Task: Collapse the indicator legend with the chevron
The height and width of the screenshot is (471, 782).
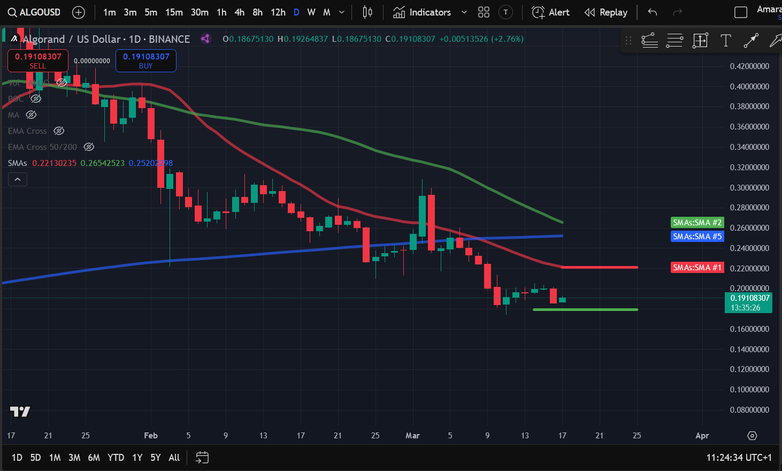Action: [x=18, y=179]
